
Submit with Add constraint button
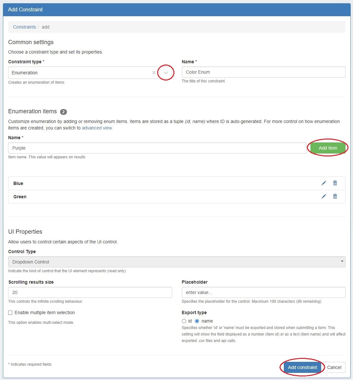click(302, 367)
